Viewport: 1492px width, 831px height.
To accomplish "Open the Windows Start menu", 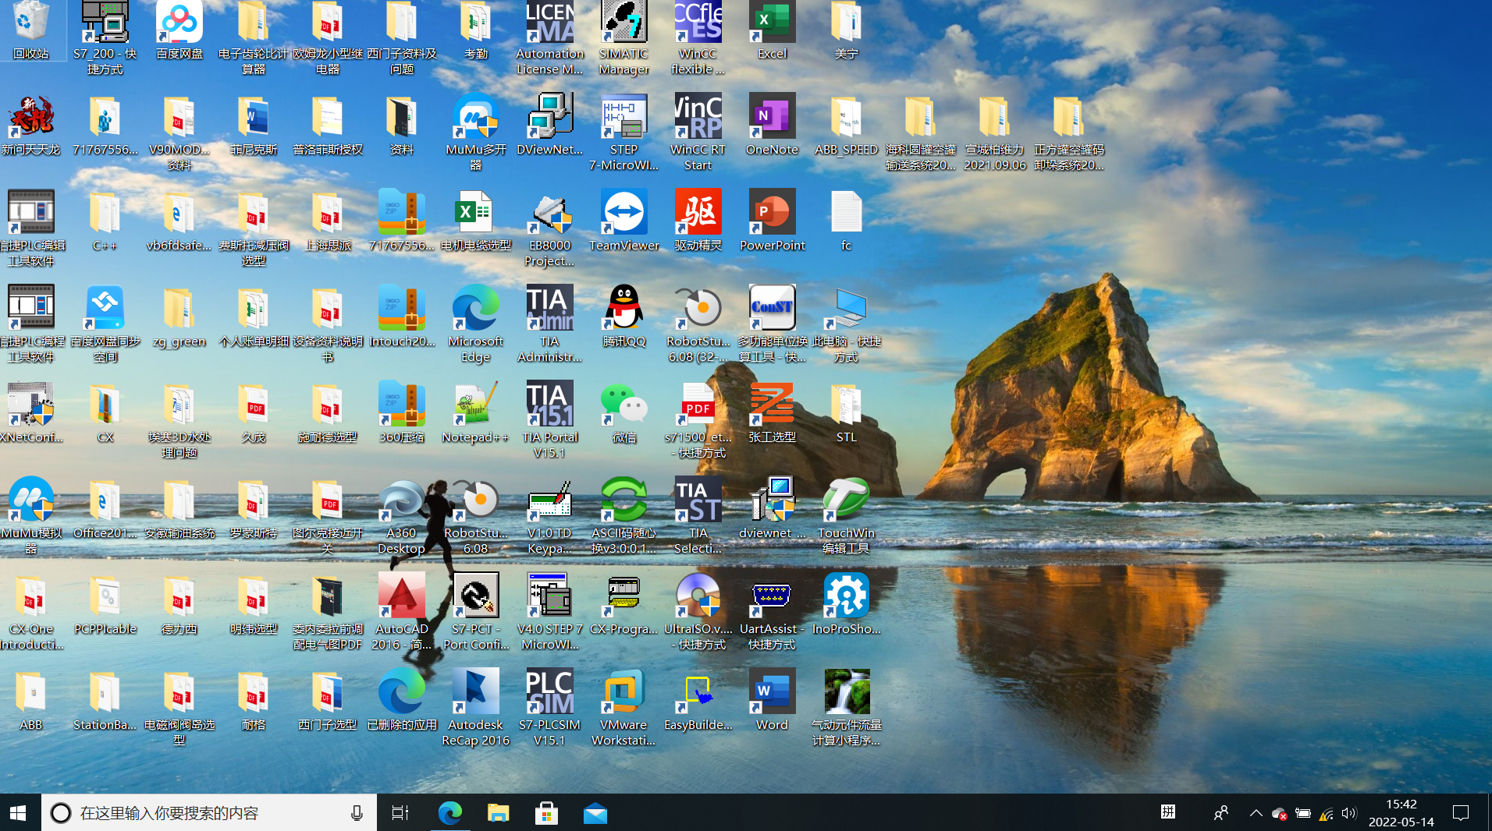I will [19, 813].
